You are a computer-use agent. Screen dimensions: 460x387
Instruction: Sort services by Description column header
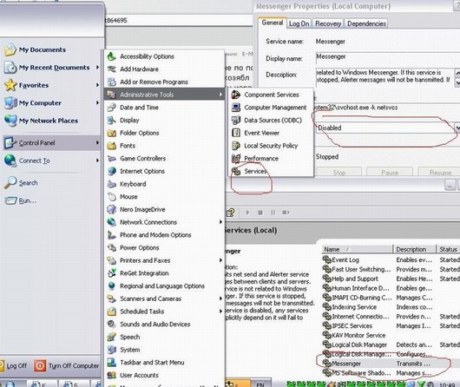pos(415,249)
